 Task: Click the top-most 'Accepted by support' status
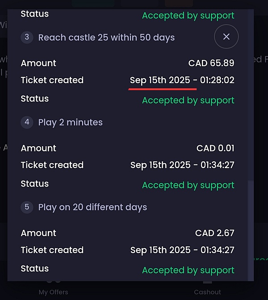[x=188, y=16]
